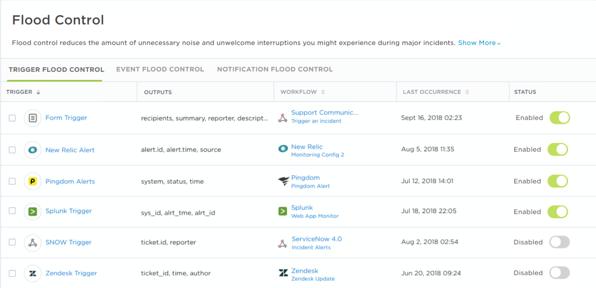This screenshot has width=596, height=288.
Task: Click the Pingdom workflow icon
Action: [x=283, y=181]
